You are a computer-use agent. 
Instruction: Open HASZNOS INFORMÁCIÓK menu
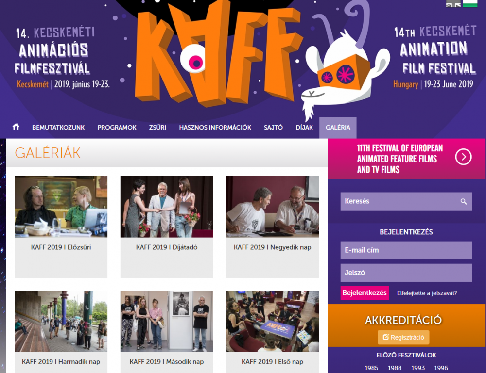click(215, 128)
